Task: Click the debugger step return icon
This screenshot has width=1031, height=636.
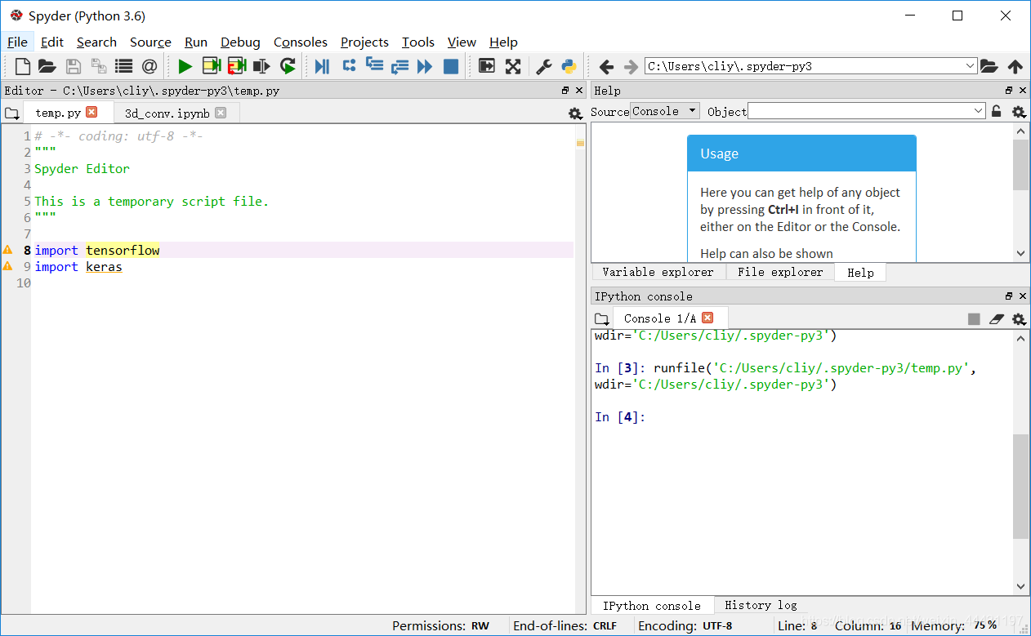Action: click(x=399, y=66)
